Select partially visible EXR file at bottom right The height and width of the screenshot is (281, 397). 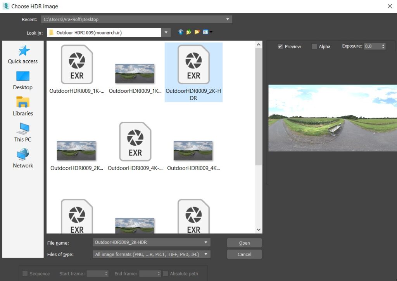193,216
